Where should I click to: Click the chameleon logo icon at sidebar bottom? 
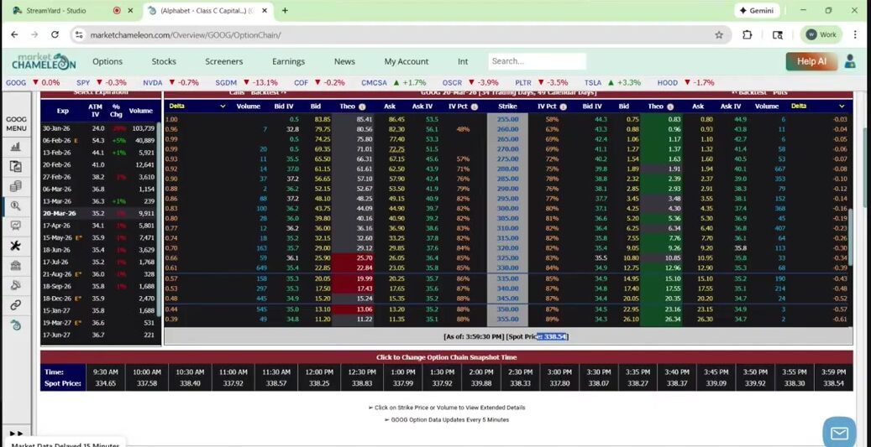(x=16, y=325)
